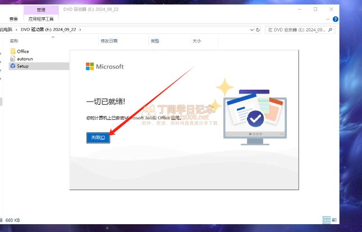
Task: Sort files by the 类型 column
Action: tap(155, 41)
